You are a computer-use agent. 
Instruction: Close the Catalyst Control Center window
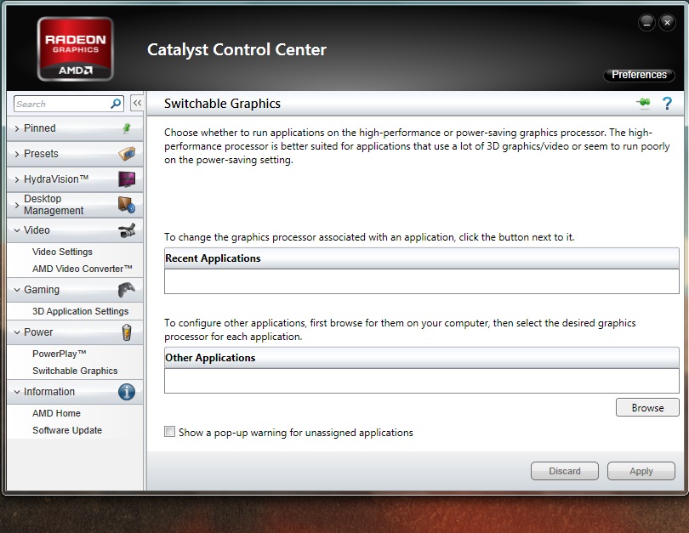667,23
